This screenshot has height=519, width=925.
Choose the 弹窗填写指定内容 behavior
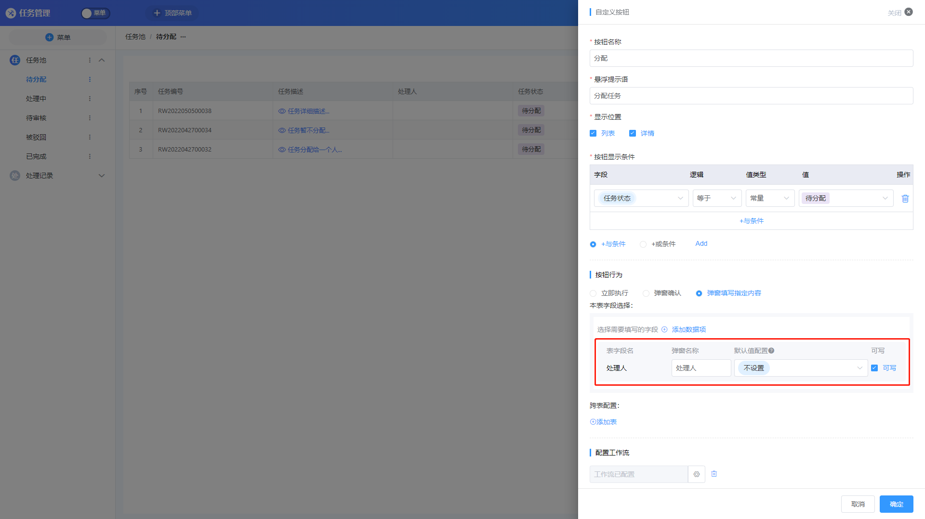pos(699,293)
